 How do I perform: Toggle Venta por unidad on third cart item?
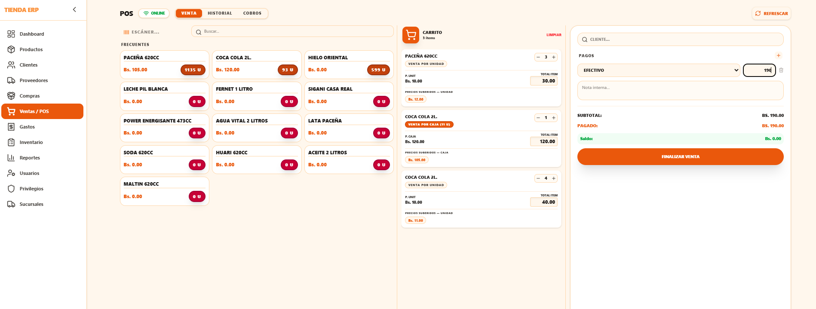(x=426, y=185)
